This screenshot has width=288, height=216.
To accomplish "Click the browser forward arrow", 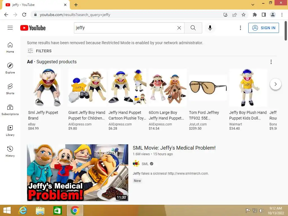I will point(15,15).
